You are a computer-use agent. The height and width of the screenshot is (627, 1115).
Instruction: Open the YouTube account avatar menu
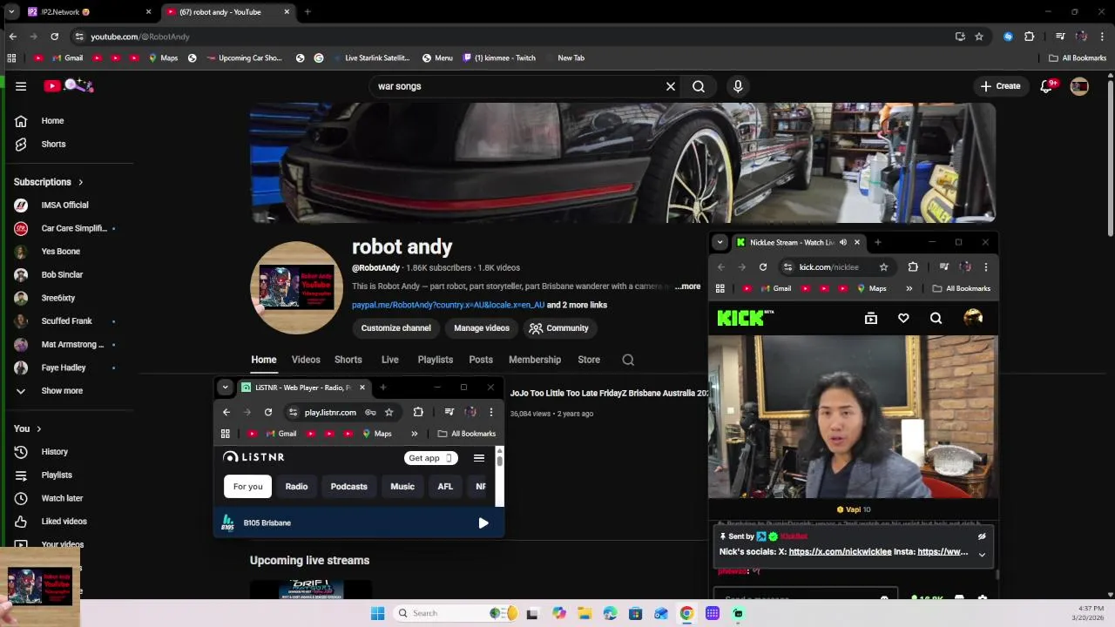click(1079, 86)
